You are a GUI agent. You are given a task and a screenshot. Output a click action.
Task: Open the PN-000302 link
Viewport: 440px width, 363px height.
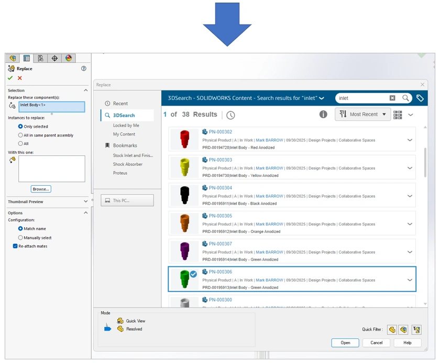[x=221, y=132]
